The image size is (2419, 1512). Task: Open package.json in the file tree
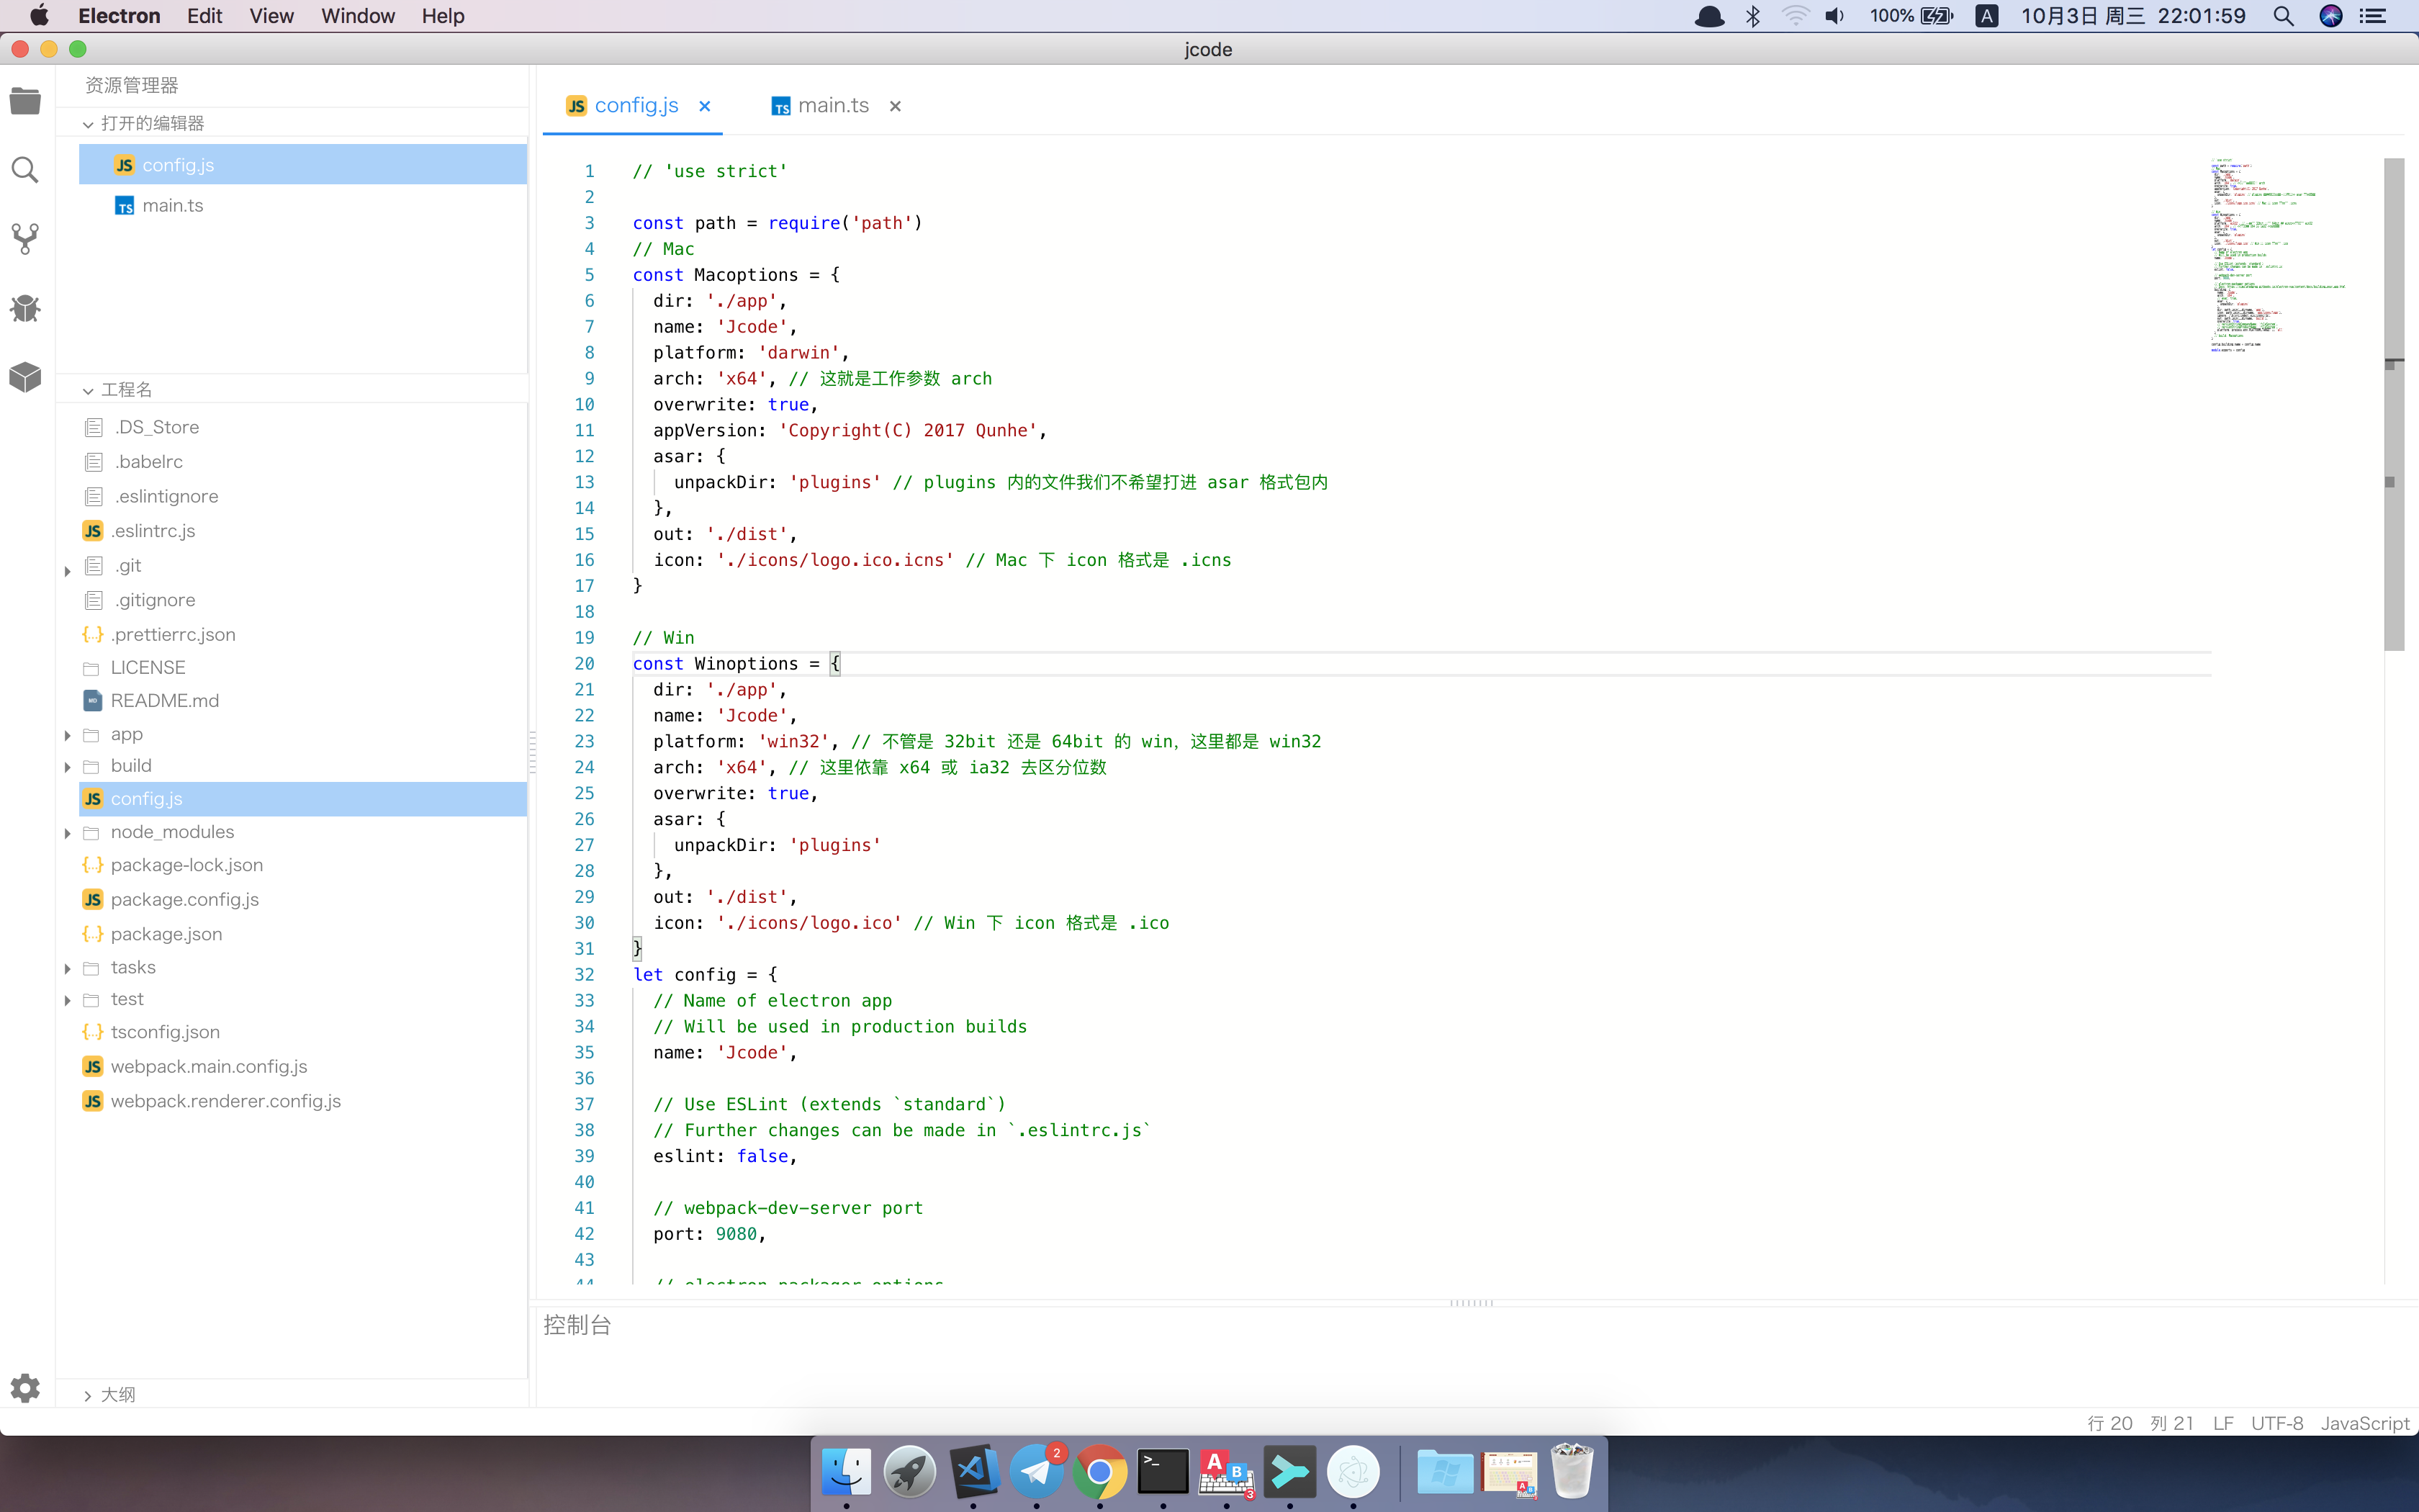pyautogui.click(x=166, y=934)
